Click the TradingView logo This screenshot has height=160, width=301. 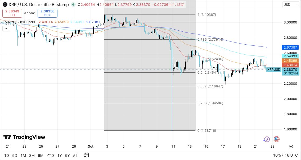pos(24,137)
